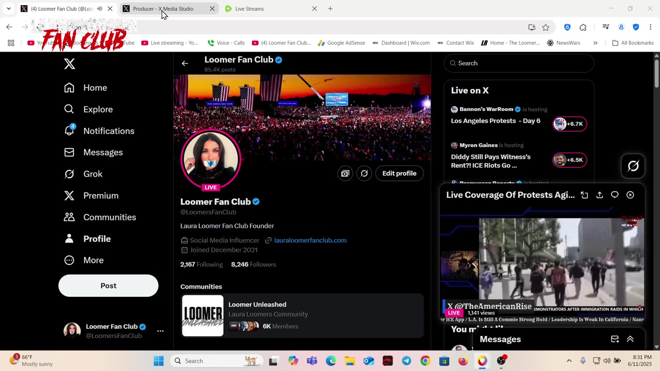
Task: Click the Grok profile summary icon
Action: click(364, 174)
